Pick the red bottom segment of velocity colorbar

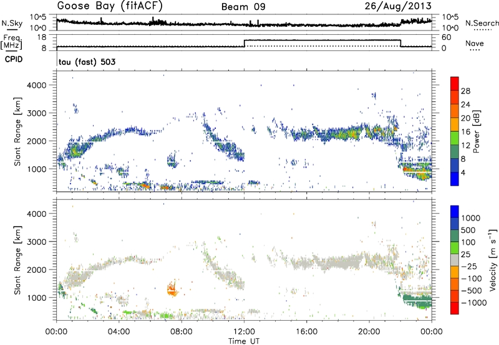tap(455, 308)
